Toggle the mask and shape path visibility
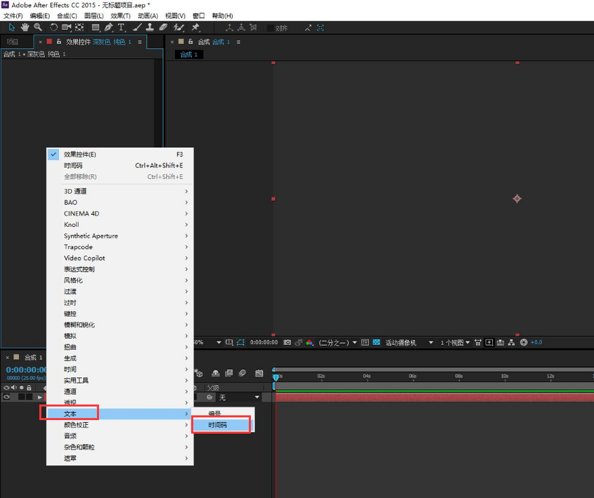The image size is (594, 498). [241, 342]
